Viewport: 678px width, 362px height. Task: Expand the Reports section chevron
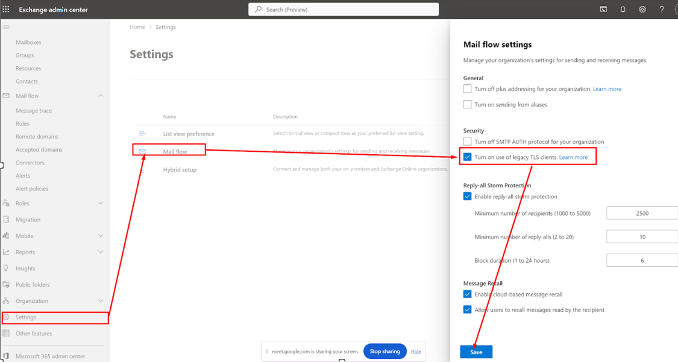tap(100, 252)
